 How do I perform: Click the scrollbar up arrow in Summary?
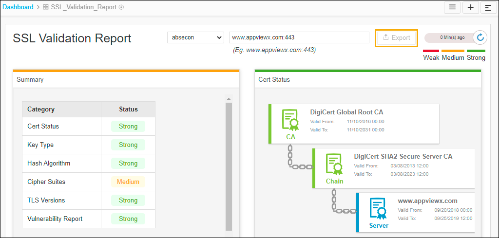tap(229, 98)
